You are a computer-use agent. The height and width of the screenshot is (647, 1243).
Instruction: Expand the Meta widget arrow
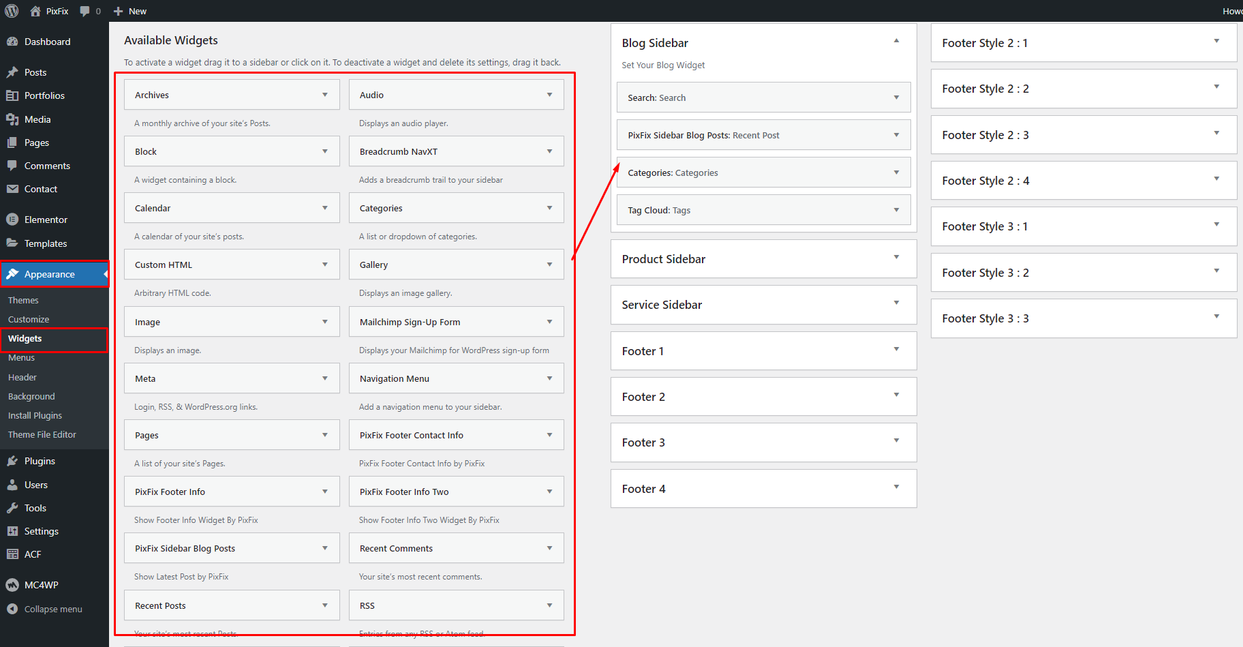pyautogui.click(x=325, y=378)
